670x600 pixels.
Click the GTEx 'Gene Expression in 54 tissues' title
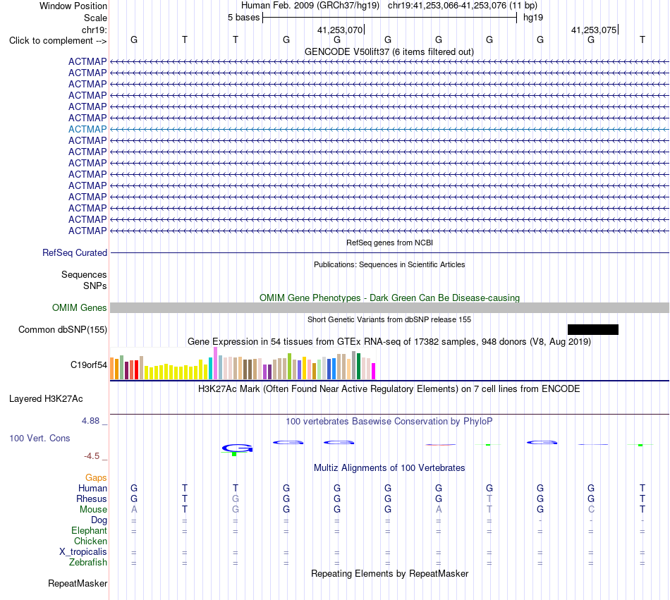[x=389, y=342]
